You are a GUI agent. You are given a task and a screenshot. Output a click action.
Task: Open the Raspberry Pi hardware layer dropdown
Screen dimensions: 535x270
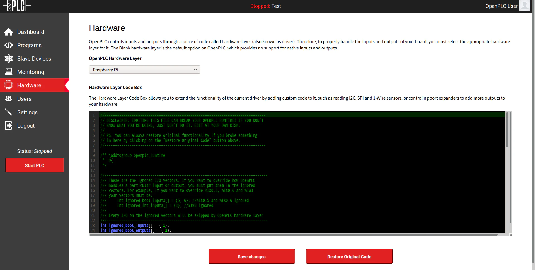point(144,70)
